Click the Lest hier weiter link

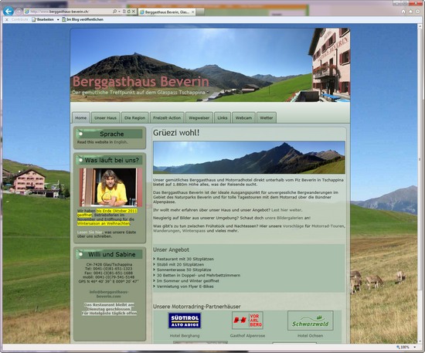click(286, 210)
